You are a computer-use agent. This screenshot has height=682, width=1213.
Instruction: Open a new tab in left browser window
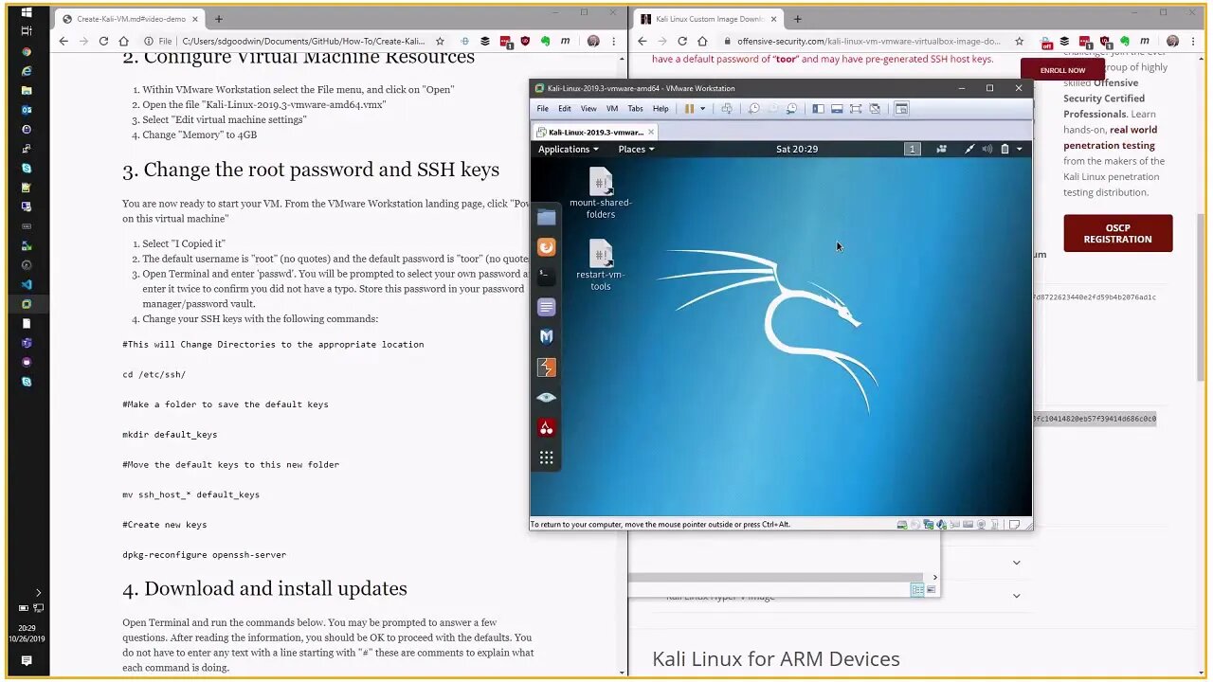(x=218, y=19)
